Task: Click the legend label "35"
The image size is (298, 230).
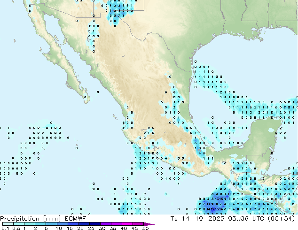Action: click(x=113, y=228)
